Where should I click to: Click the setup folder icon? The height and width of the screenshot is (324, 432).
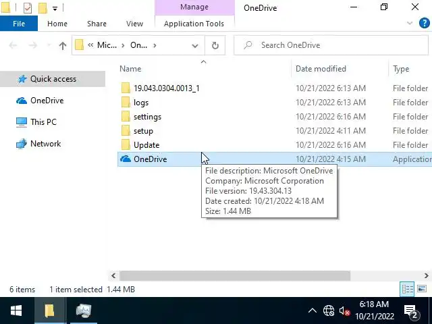[126, 130]
